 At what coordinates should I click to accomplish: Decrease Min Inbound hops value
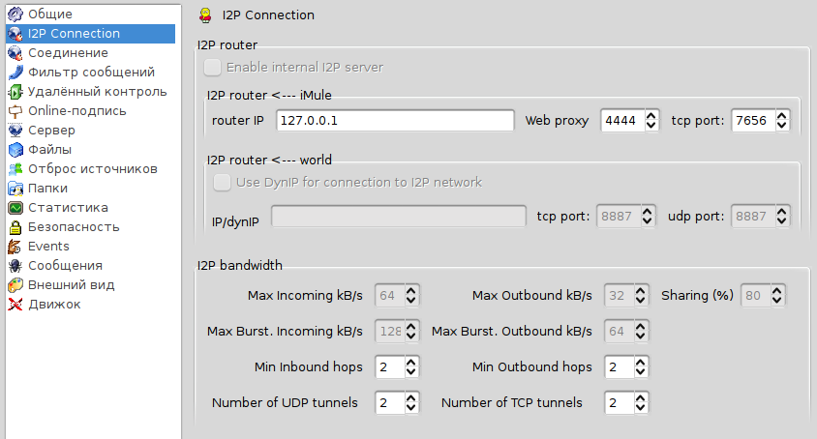coord(410,372)
